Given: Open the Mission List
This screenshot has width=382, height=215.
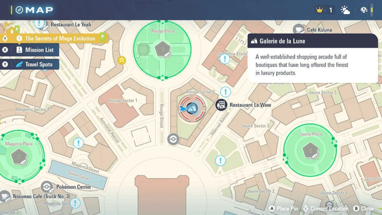Looking at the screenshot, I should tap(29, 50).
